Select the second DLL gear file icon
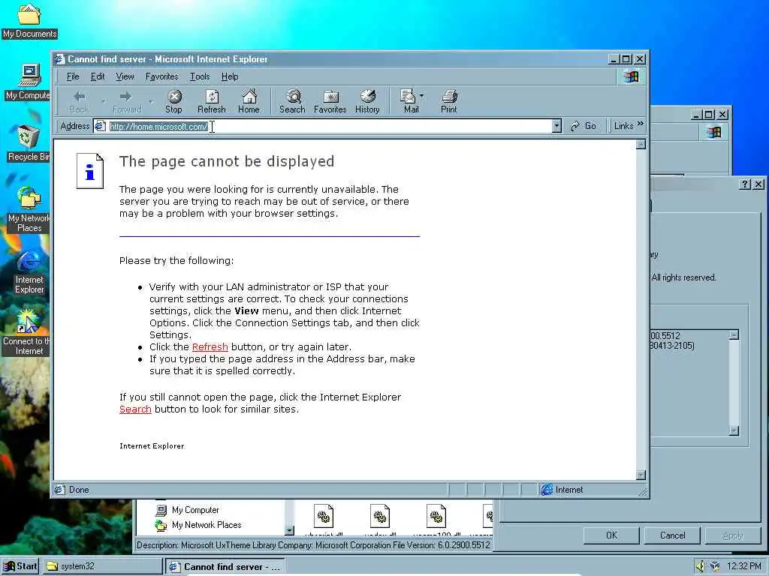The width and height of the screenshot is (769, 576). pos(380,516)
